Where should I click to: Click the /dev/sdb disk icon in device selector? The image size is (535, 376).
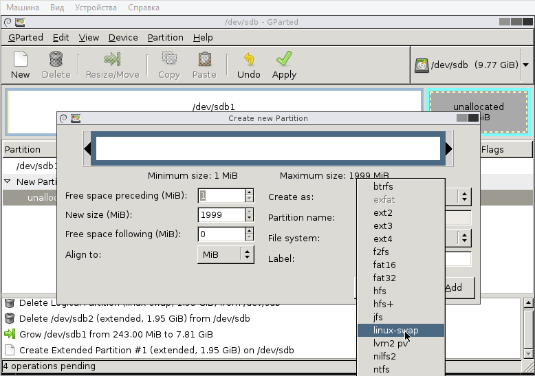pos(422,65)
